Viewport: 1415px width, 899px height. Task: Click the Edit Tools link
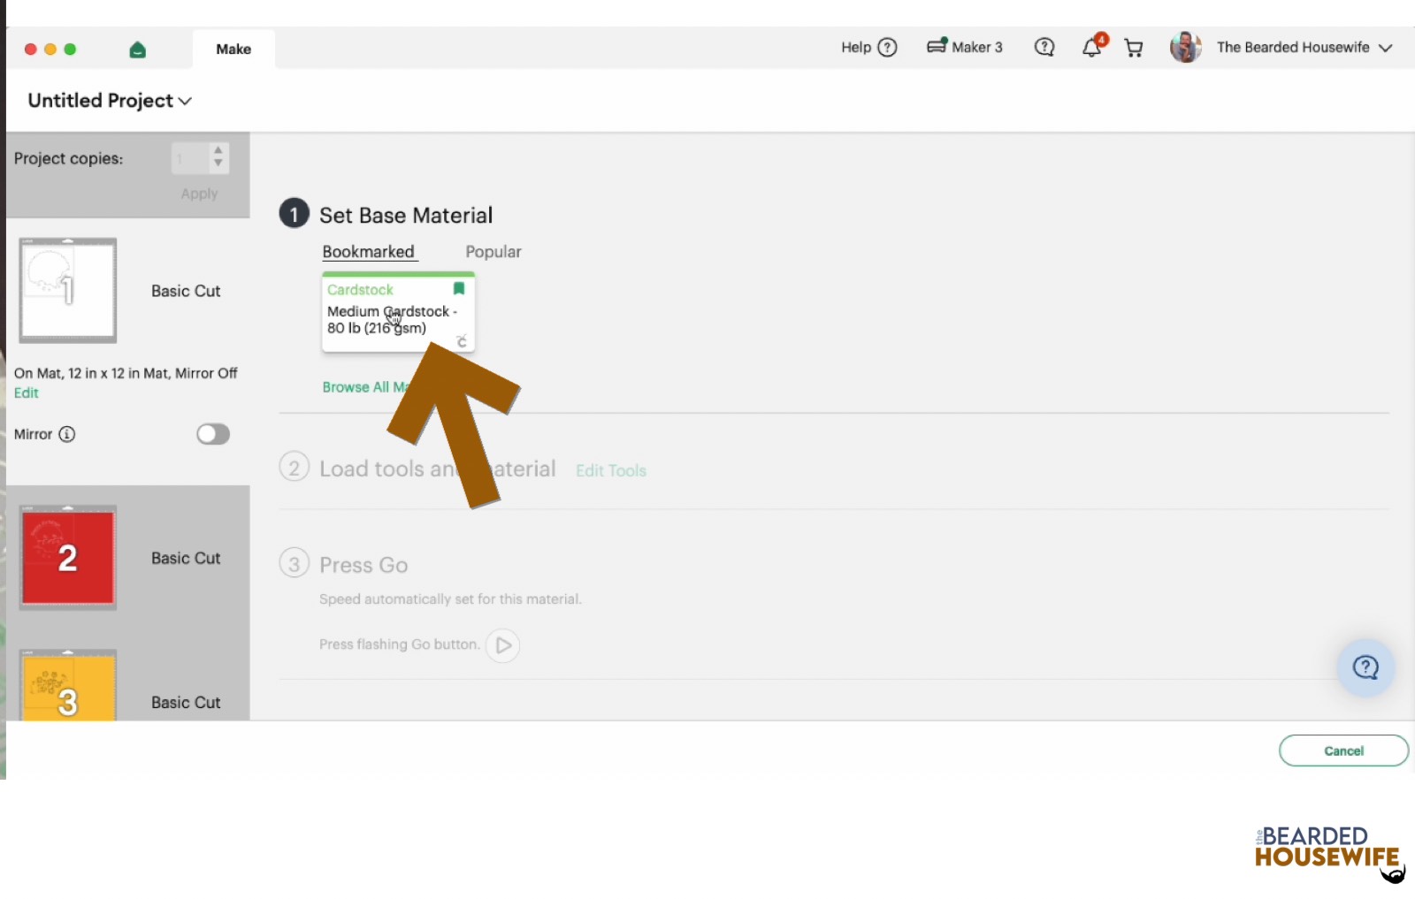pyautogui.click(x=611, y=471)
